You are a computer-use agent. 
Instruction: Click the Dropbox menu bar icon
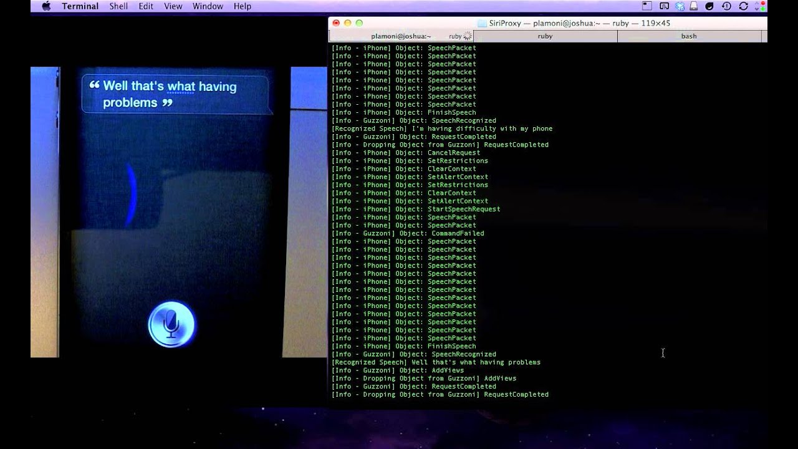coord(680,6)
